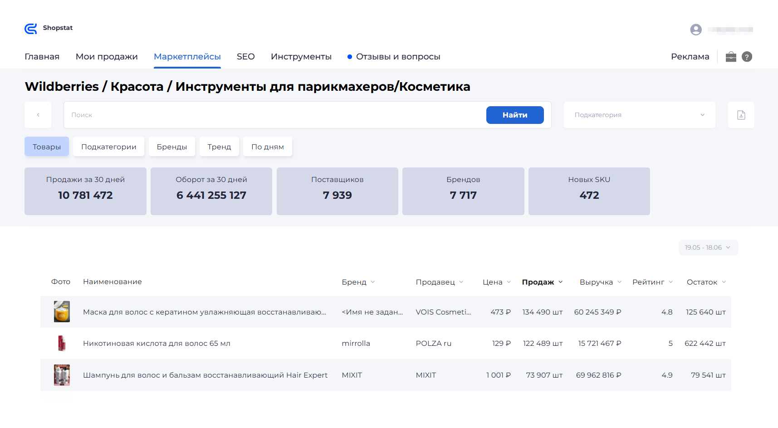778x428 pixels.
Task: Click the Найти search button
Action: coord(515,115)
